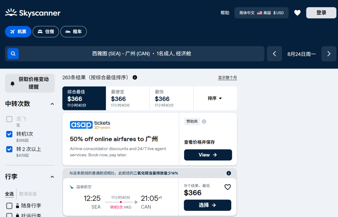Select the 机票 flights tab
Screen dimensions: 338x217
tap(18, 32)
